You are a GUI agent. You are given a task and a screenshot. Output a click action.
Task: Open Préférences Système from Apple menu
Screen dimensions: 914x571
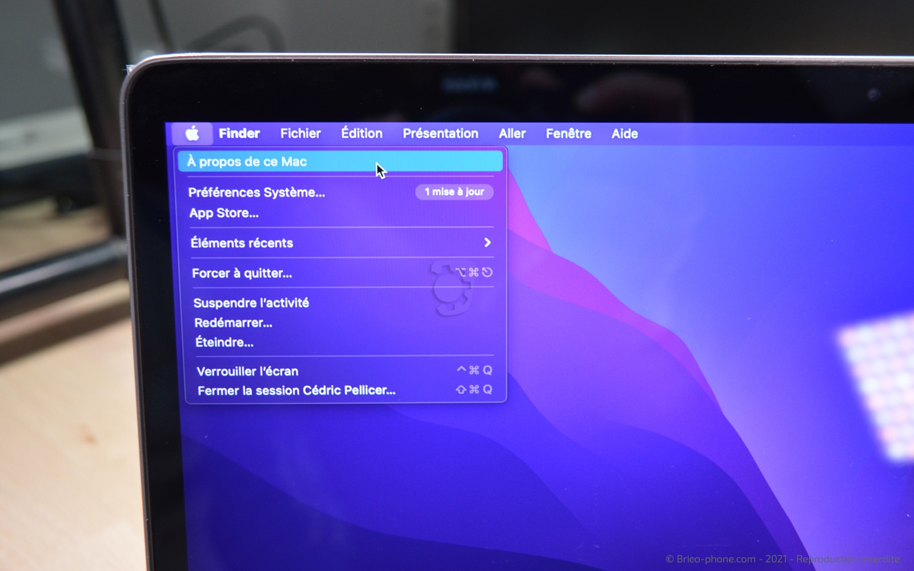point(256,192)
